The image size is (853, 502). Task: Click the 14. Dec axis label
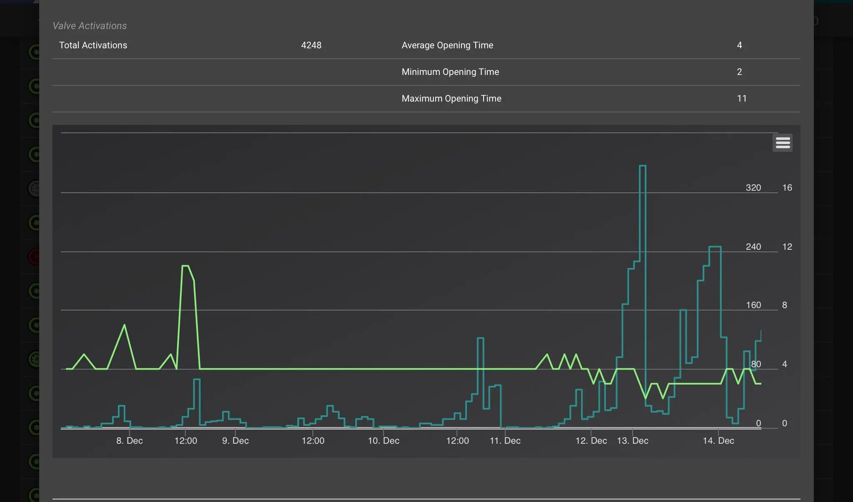click(718, 440)
